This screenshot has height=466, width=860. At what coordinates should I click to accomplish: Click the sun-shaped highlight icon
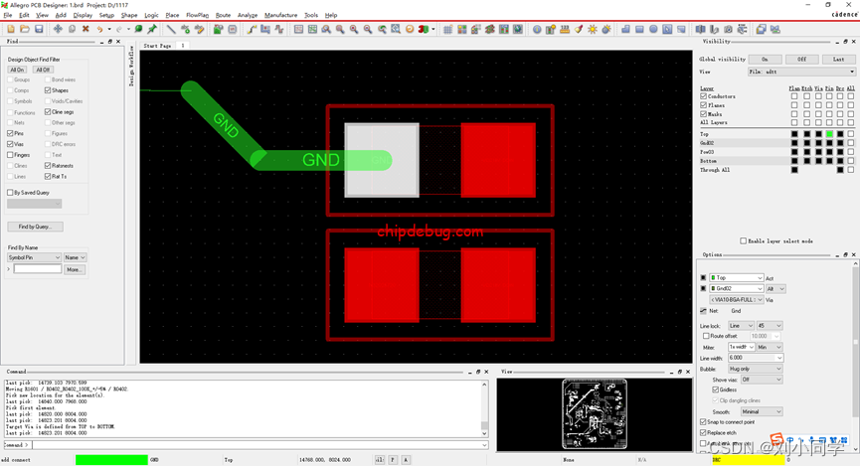click(x=593, y=29)
